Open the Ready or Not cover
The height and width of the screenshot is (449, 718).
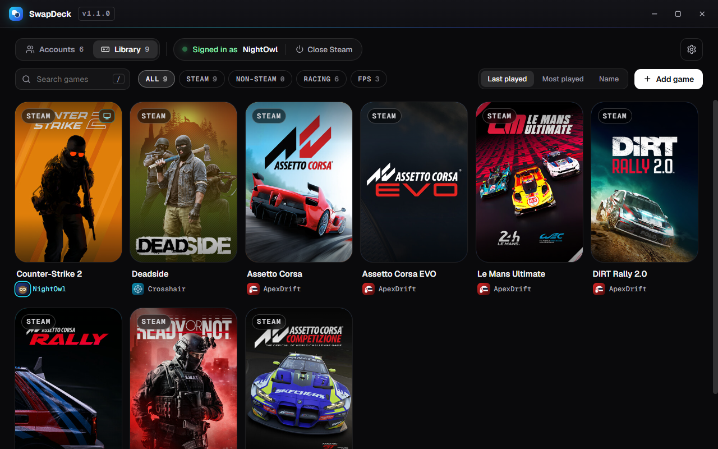tap(183, 378)
